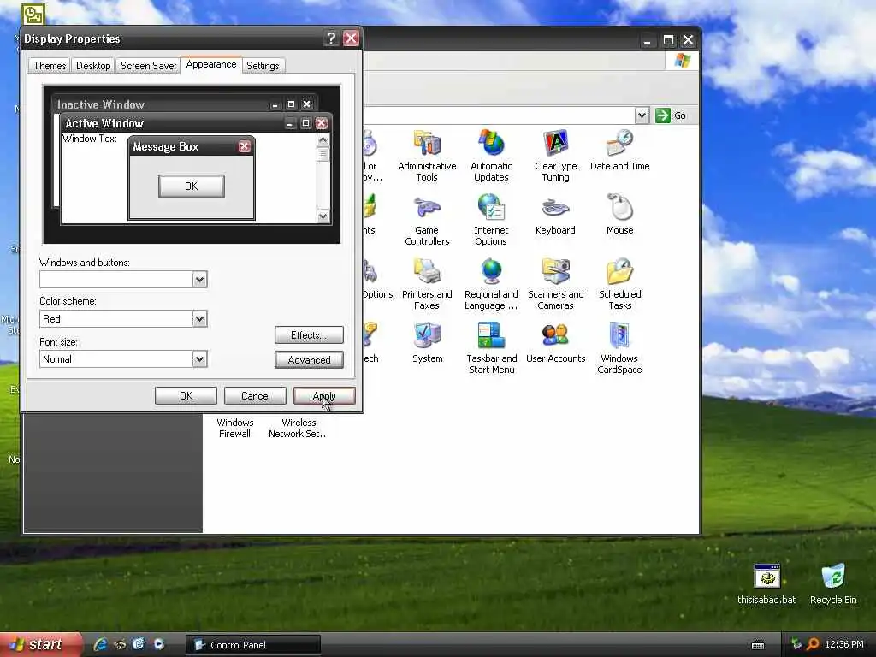Click the Advanced button

click(309, 360)
